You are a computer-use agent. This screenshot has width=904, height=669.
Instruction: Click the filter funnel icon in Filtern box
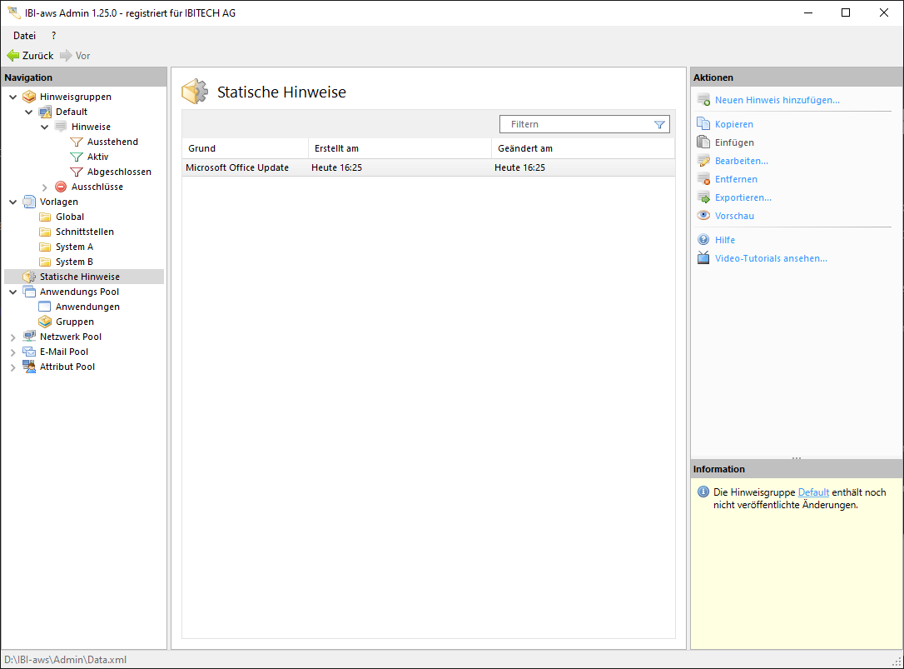(659, 125)
